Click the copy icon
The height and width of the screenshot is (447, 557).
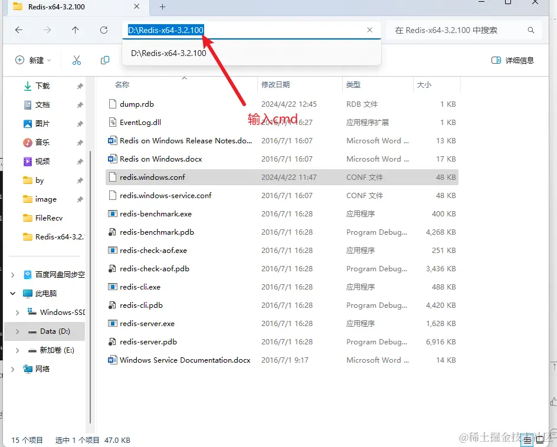click(x=105, y=60)
